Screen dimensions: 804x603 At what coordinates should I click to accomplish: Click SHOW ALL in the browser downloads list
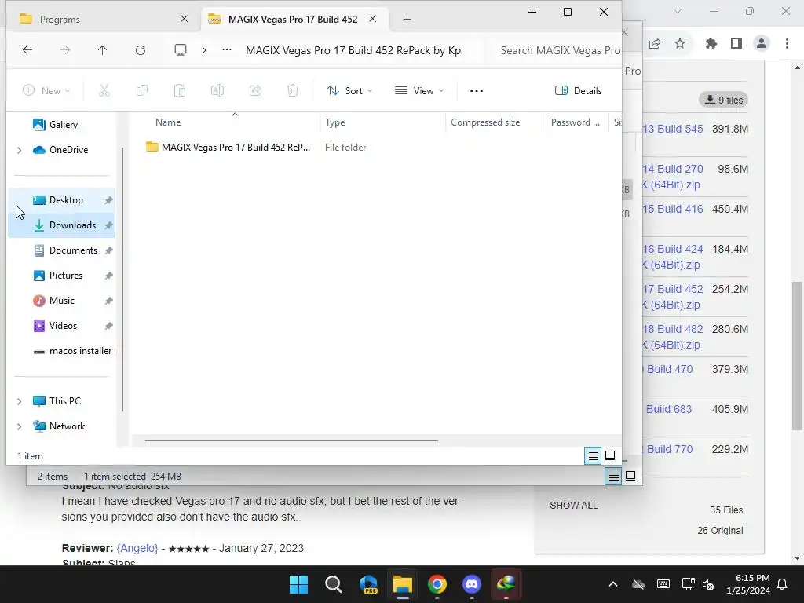(x=573, y=506)
